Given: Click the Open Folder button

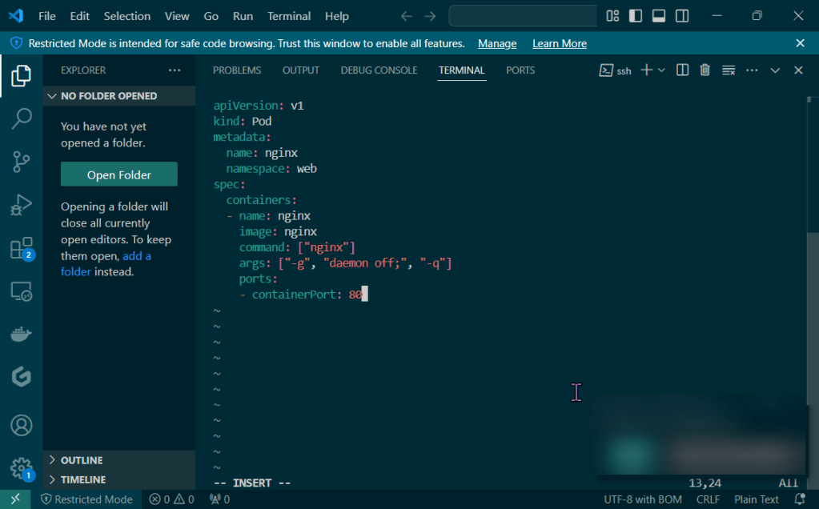Looking at the screenshot, I should [119, 174].
